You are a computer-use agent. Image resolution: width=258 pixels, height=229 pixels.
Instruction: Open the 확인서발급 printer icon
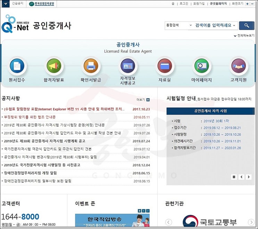[x=91, y=66]
